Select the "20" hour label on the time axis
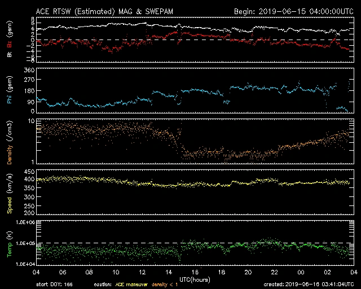Viewport: 361px width, 289px height. 248,272
